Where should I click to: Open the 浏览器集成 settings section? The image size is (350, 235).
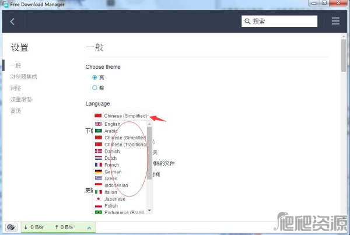pos(24,77)
